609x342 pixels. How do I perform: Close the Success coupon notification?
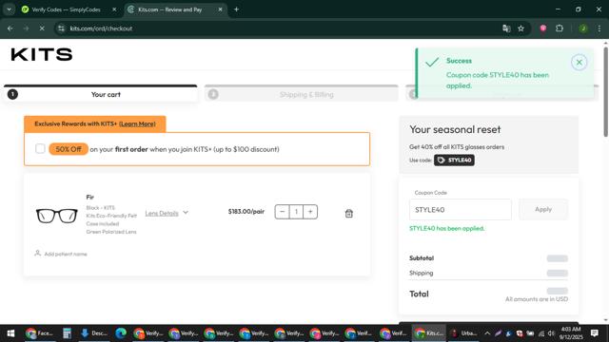579,63
